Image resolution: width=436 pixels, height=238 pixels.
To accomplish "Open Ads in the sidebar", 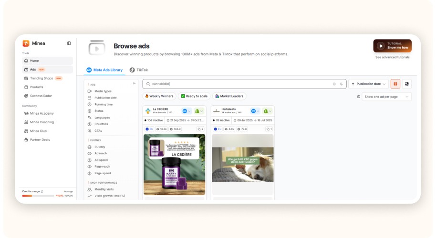I will [47, 69].
